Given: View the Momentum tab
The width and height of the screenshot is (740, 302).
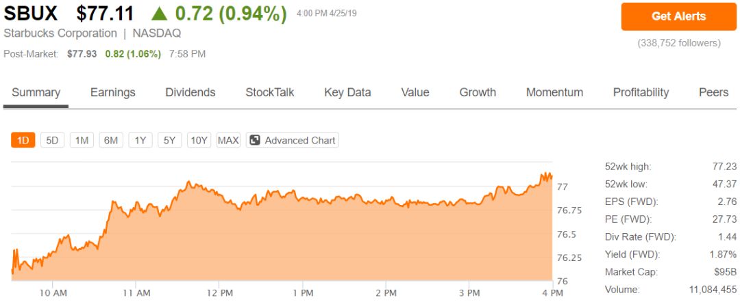Looking at the screenshot, I should pos(554,92).
